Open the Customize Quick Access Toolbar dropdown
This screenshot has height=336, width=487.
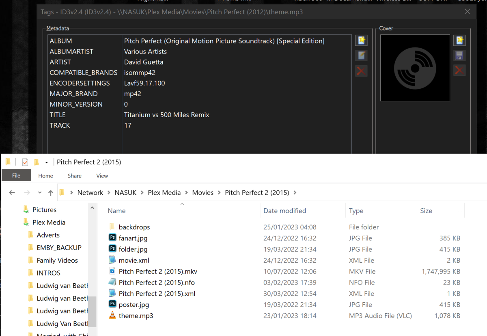(x=46, y=162)
